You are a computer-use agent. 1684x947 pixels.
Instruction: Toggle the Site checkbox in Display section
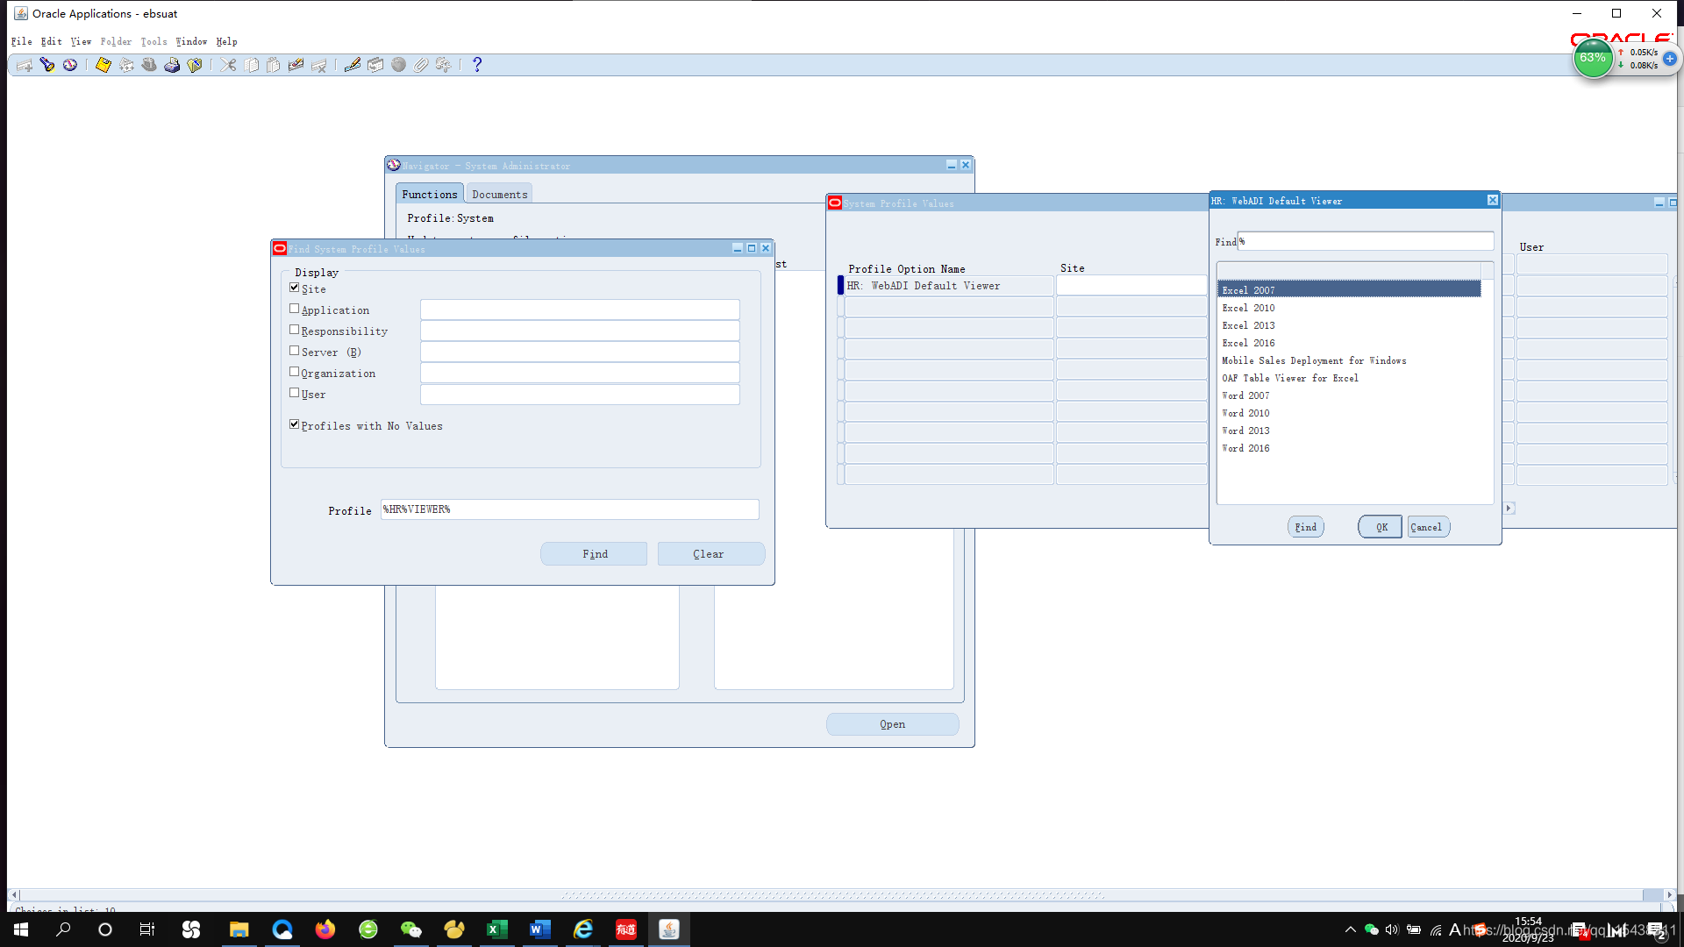pyautogui.click(x=294, y=288)
